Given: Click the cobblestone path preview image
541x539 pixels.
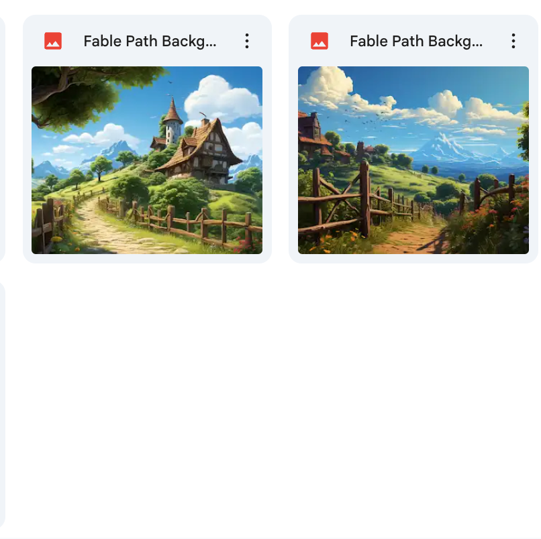Looking at the screenshot, I should [147, 160].
